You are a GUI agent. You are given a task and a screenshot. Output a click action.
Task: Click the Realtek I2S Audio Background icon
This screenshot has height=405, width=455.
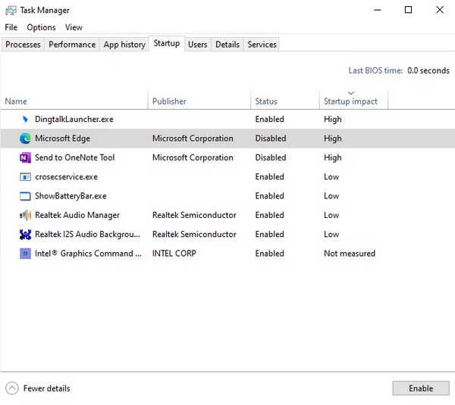pyautogui.click(x=25, y=235)
